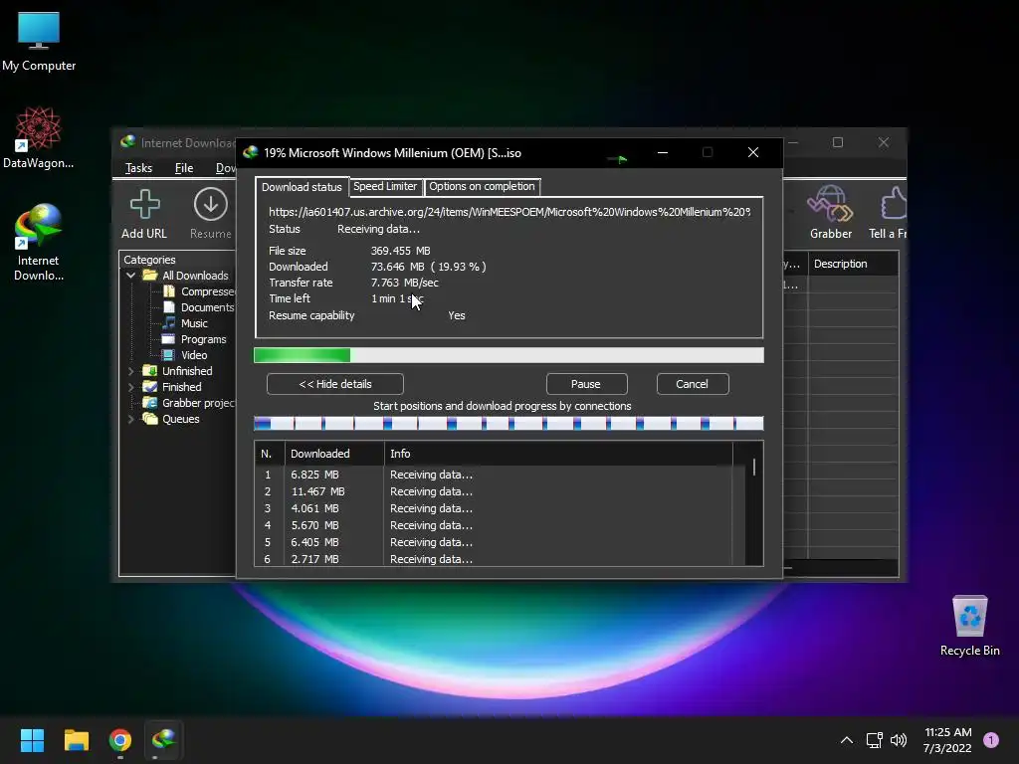Screen dimensions: 1019x764
Task: Click the 369.455 MB file size value
Action: pyautogui.click(x=400, y=251)
